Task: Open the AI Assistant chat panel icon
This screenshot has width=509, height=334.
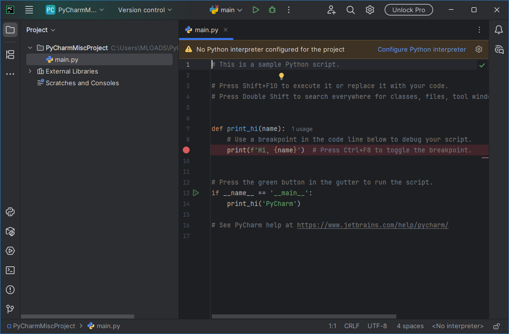Action: (x=499, y=50)
